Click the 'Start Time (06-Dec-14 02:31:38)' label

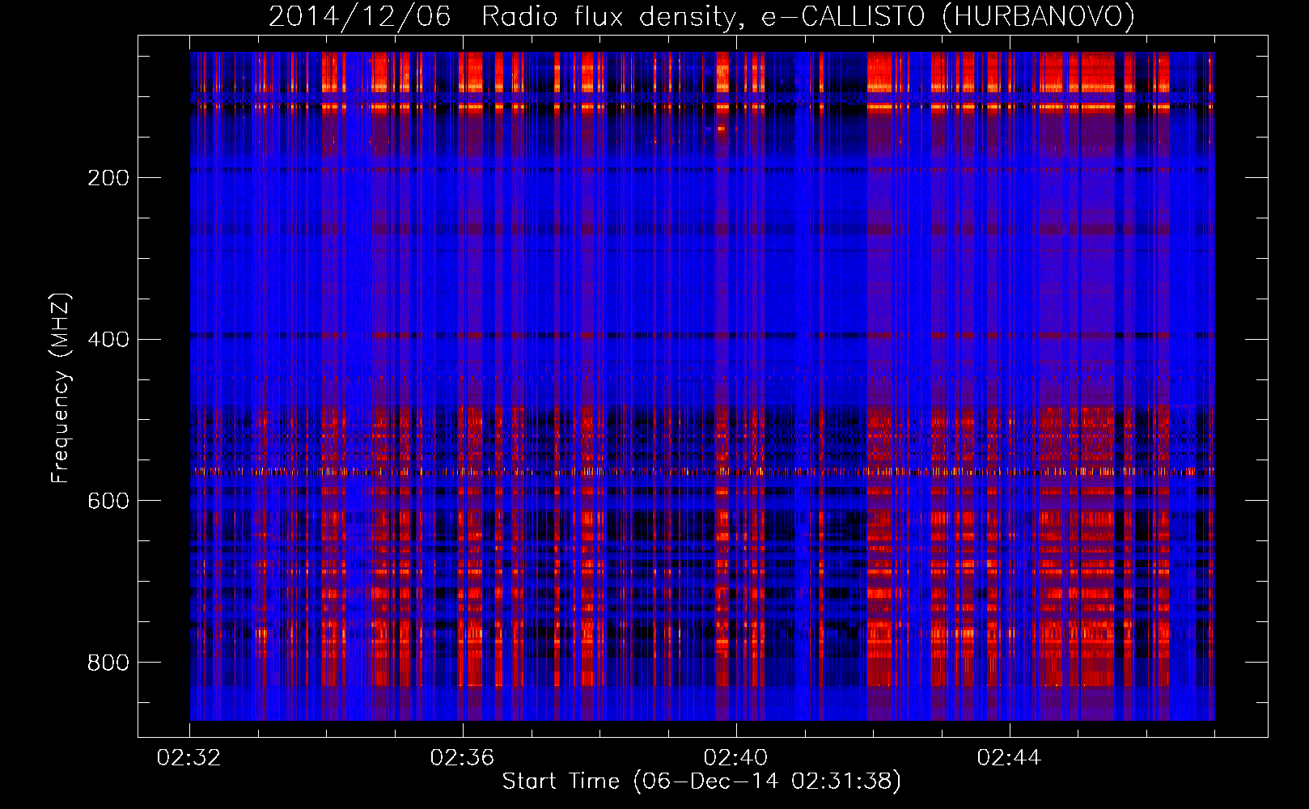coord(701,781)
